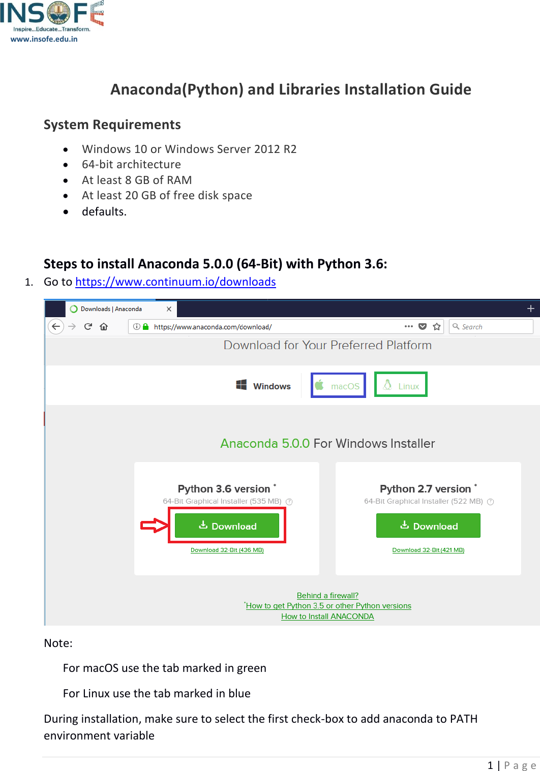540x771 pixels.
Task: Download Python 3.6 version 64-bit installer
Action: pyautogui.click(x=227, y=526)
